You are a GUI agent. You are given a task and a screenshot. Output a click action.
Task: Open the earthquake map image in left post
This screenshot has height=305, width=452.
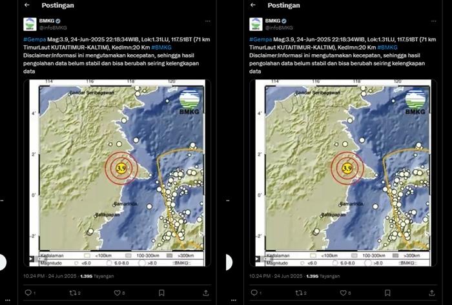click(x=117, y=173)
